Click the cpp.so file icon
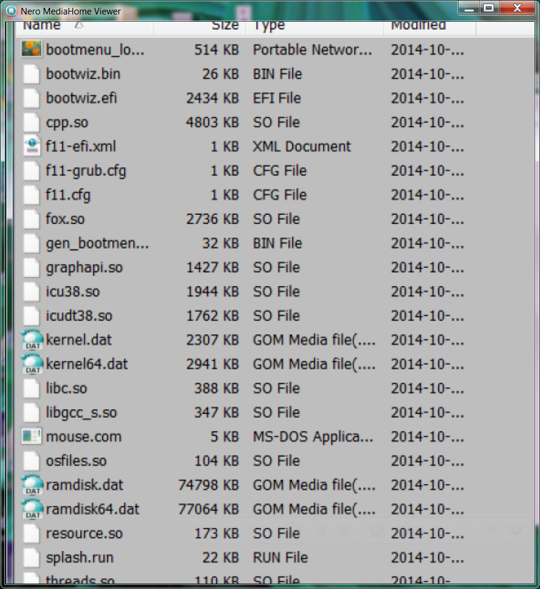Image resolution: width=540 pixels, height=589 pixels. coord(31,122)
